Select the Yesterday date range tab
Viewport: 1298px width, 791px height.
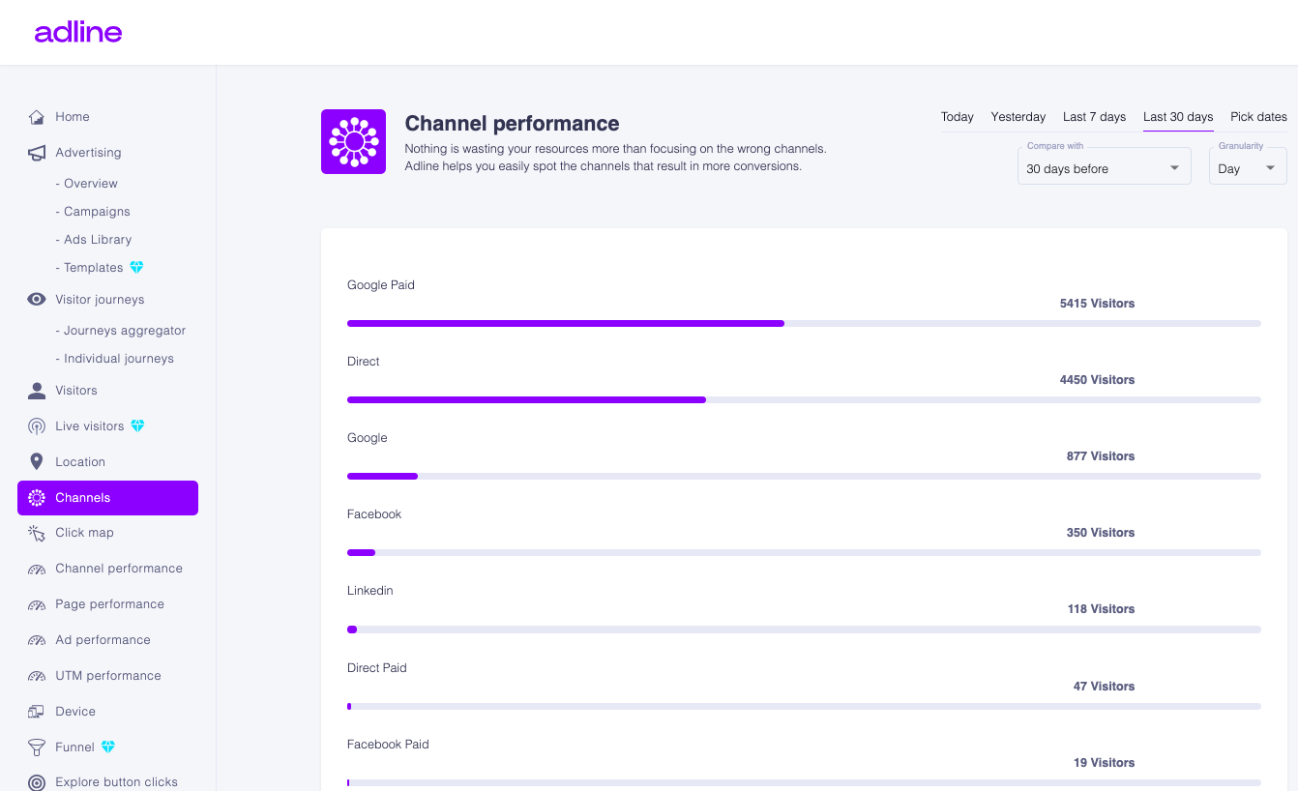1018,117
